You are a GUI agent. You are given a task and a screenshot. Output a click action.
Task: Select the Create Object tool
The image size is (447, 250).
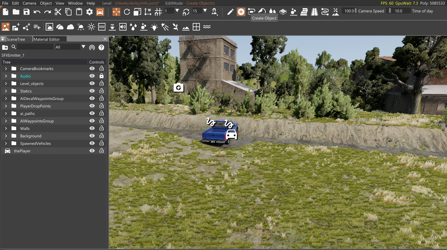pos(241,12)
